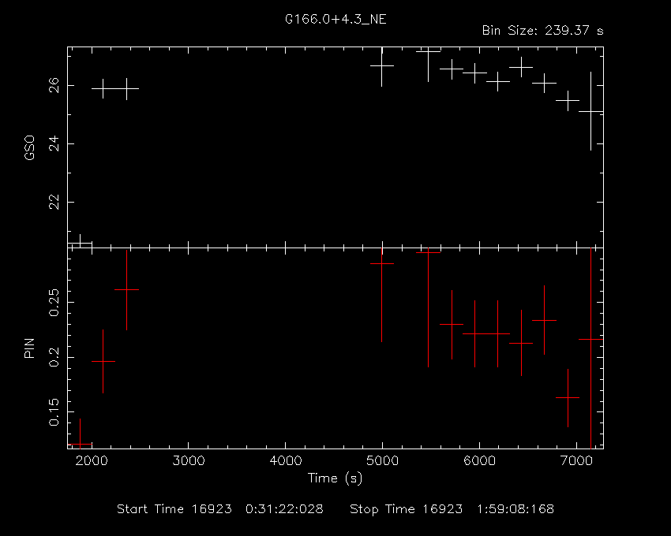Image resolution: width=671 pixels, height=536 pixels.
Task: Click the GSO 26 tick label
Action: (54, 85)
